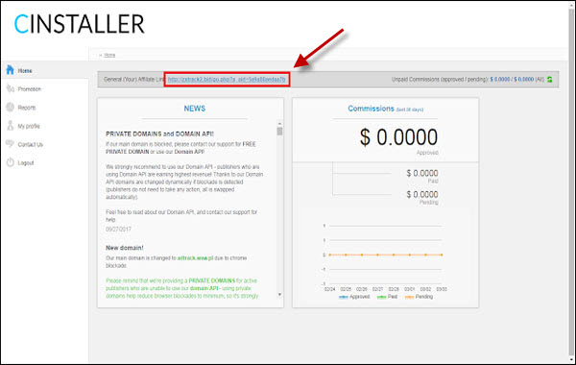Click the page vertical scrollbar
This screenshot has width=576, height=365.
pos(571,182)
